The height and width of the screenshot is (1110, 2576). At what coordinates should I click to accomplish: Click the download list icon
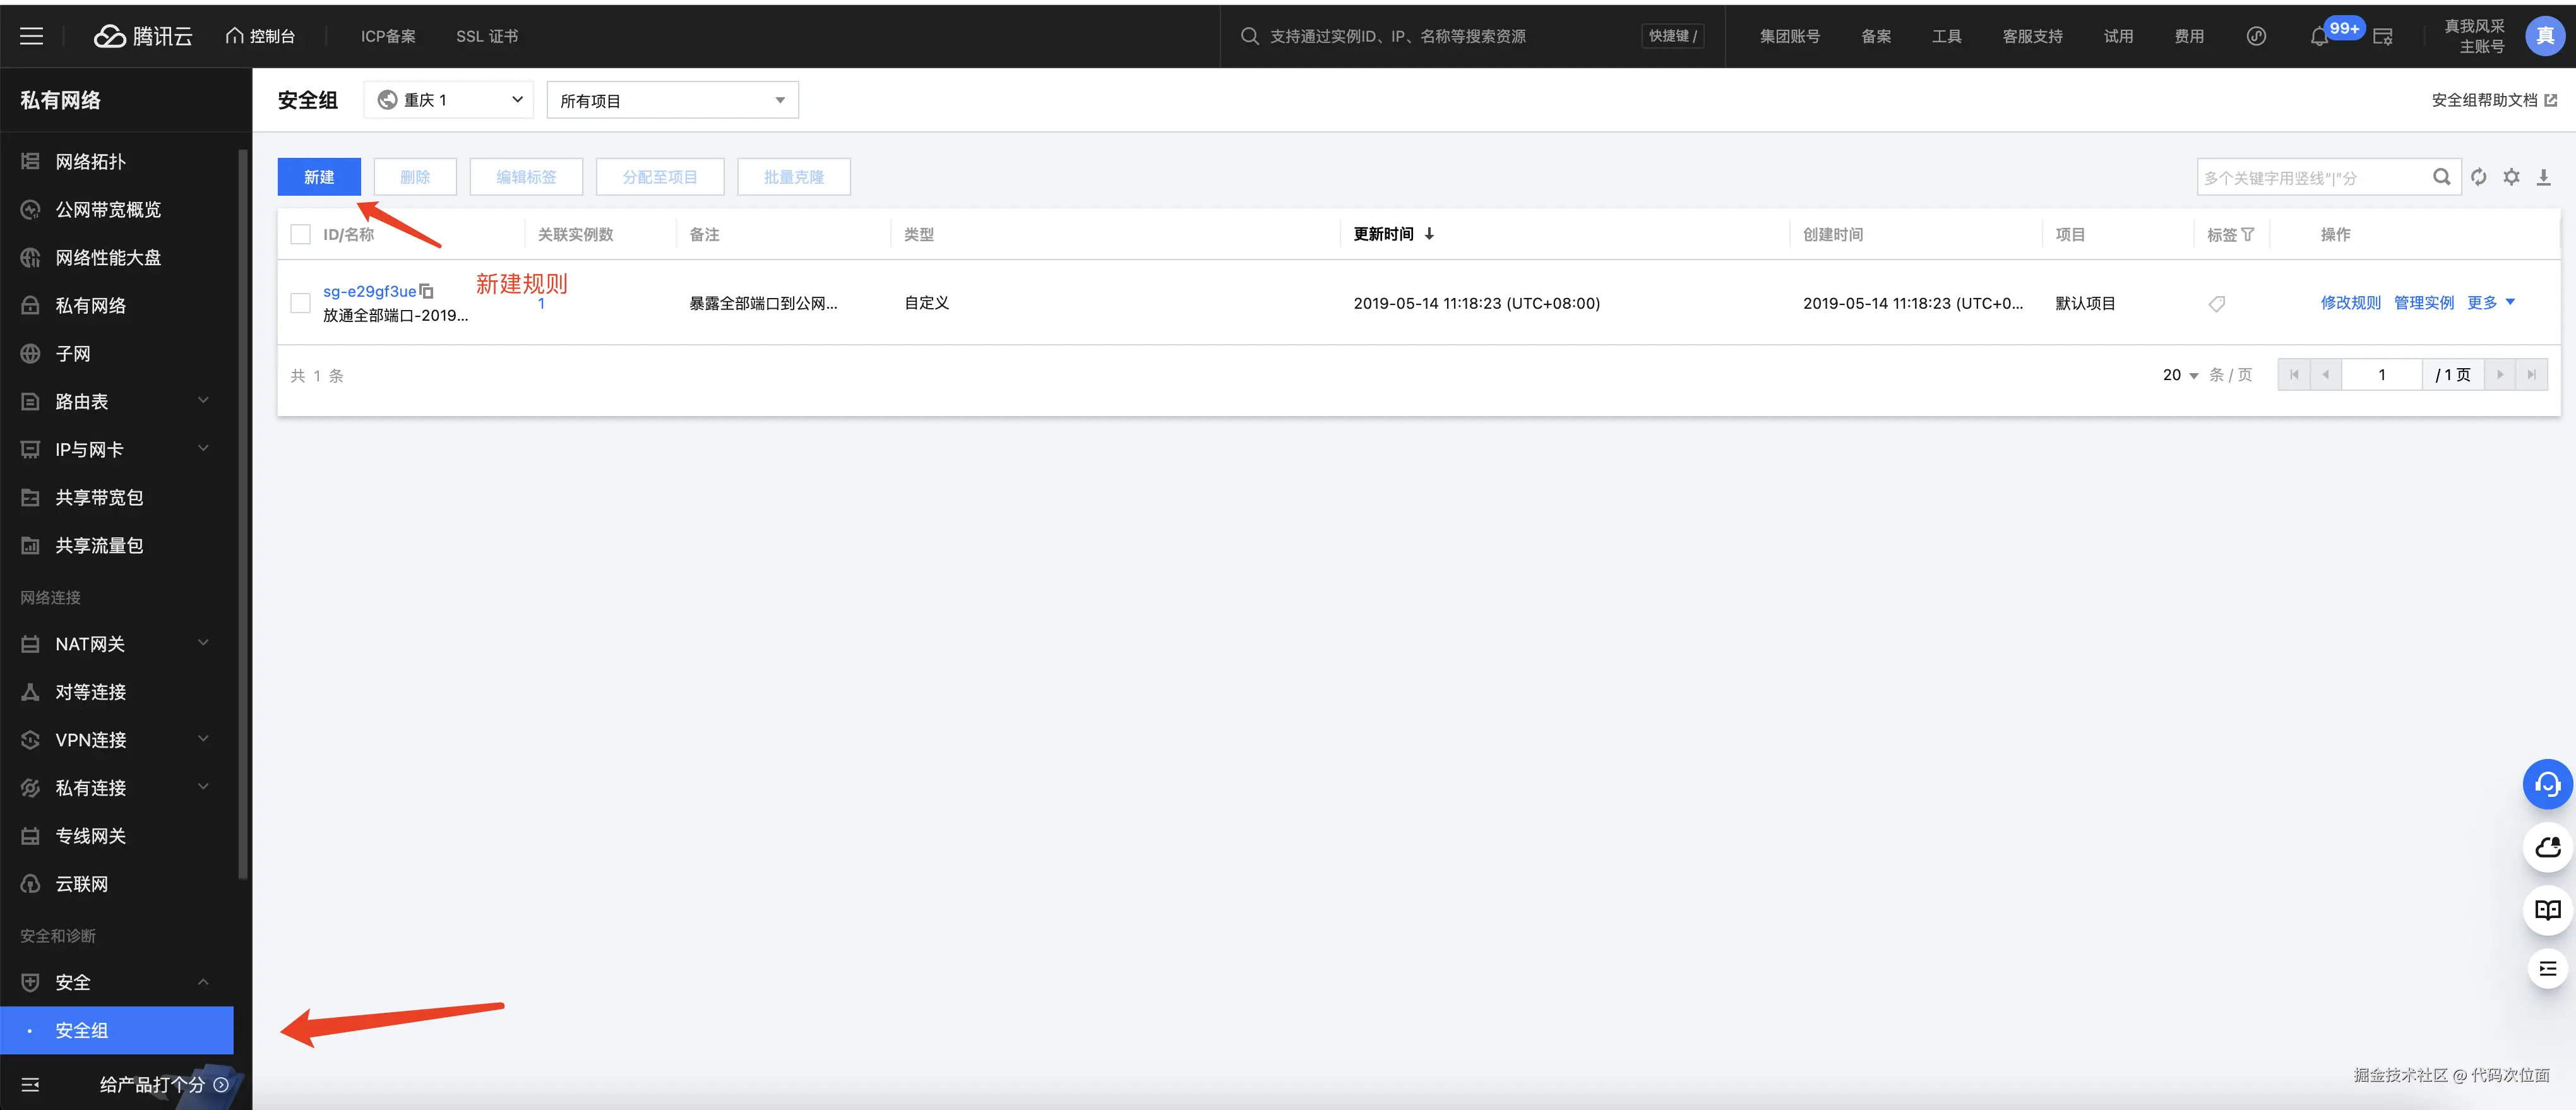[2543, 177]
